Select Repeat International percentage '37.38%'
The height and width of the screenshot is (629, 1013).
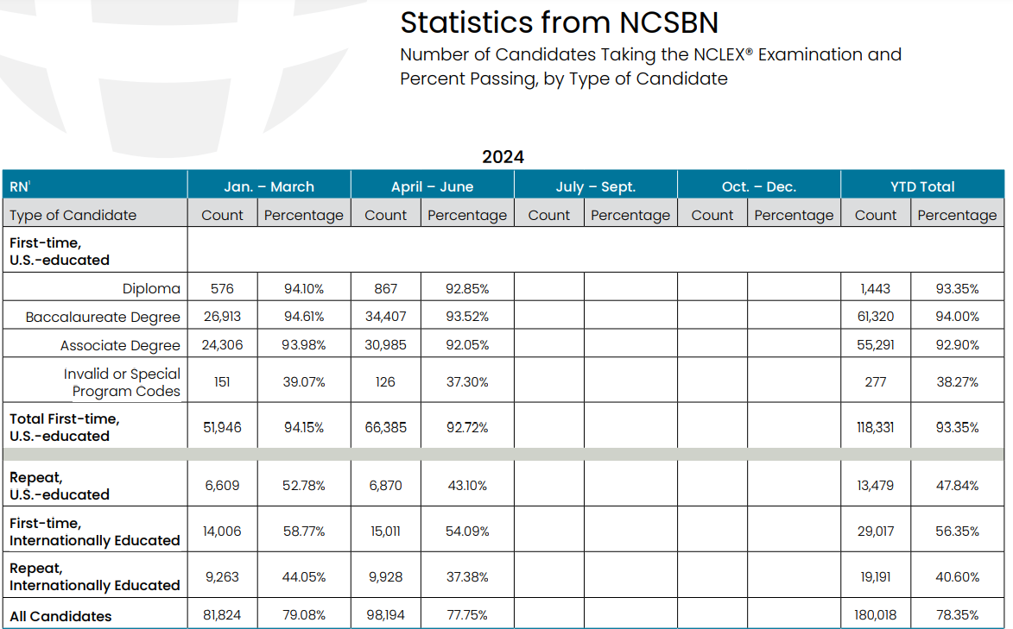click(x=467, y=576)
